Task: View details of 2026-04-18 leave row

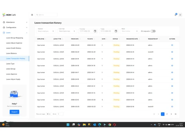Action: click(172, 66)
